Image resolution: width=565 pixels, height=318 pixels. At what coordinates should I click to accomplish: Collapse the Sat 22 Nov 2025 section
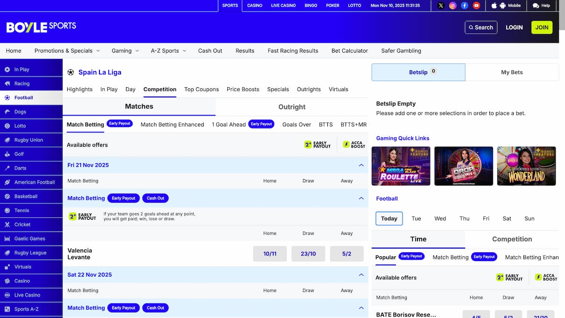tap(361, 275)
